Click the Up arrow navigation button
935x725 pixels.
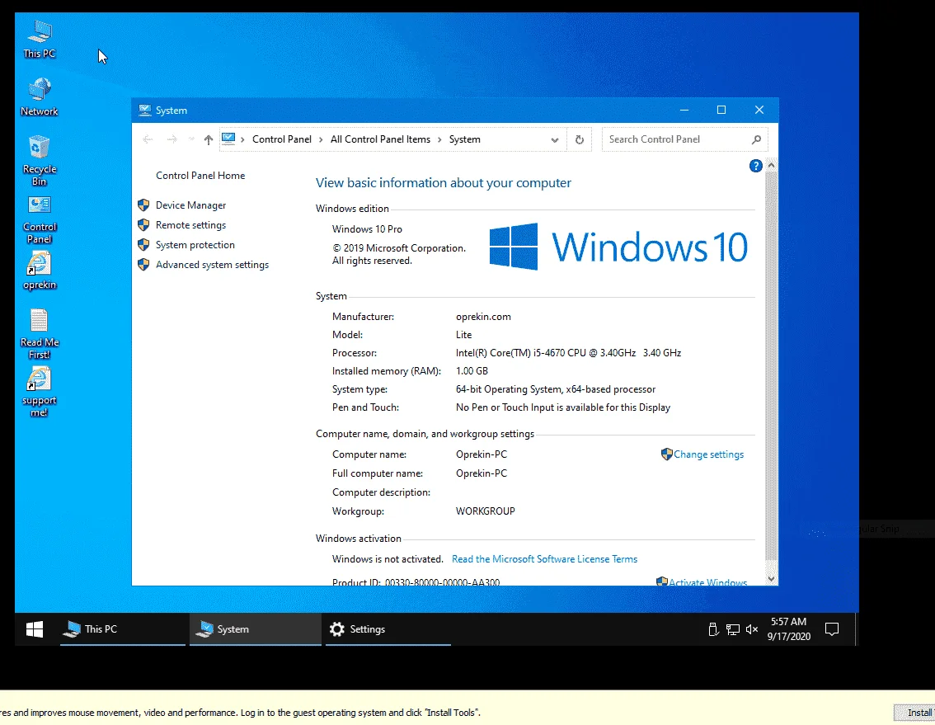(x=208, y=139)
